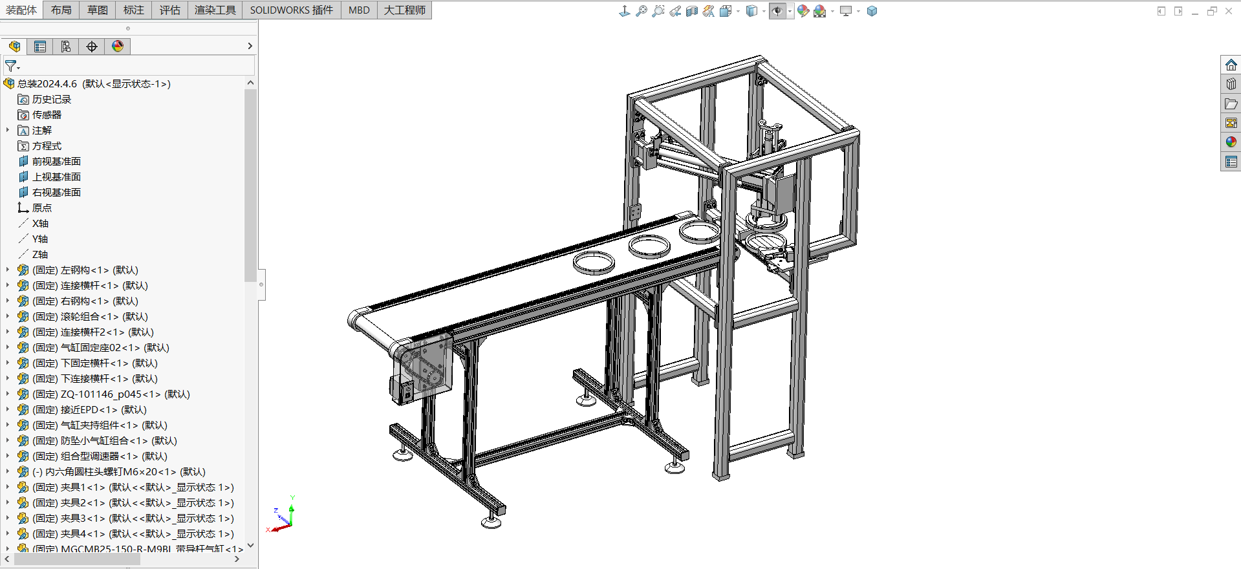Open SOLIDWORKS Resources home icon
Viewport: 1241px width, 569px height.
[1231, 65]
